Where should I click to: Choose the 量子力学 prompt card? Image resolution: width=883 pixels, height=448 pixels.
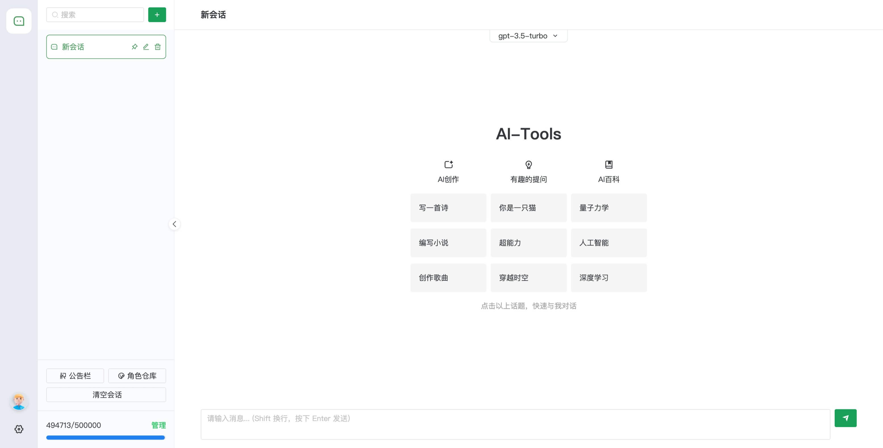(x=609, y=208)
